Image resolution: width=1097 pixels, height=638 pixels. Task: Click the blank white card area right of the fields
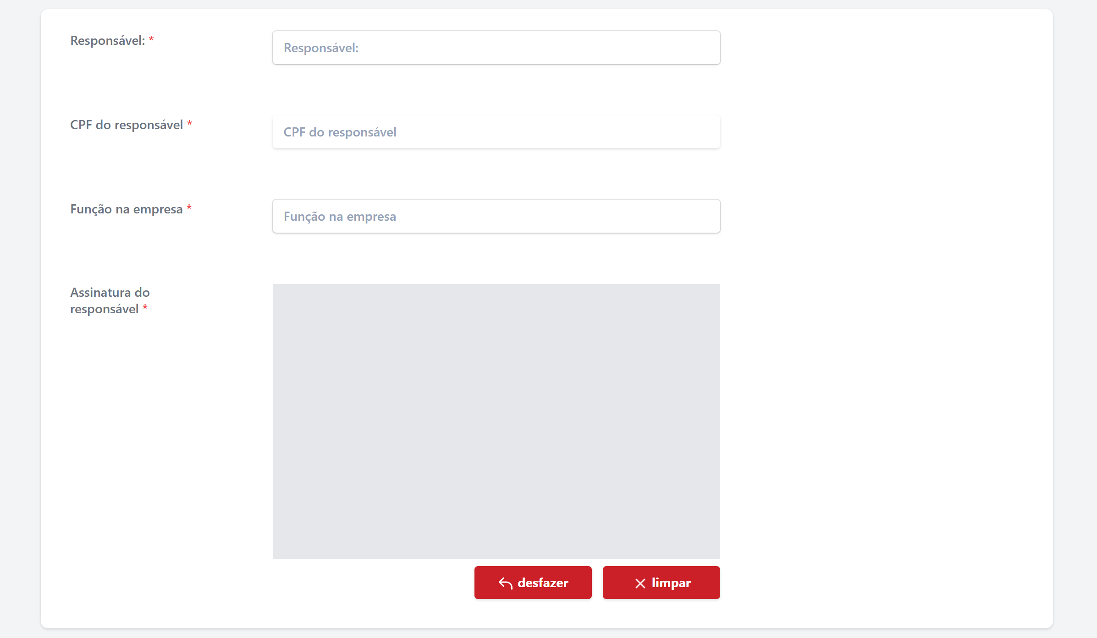885,275
